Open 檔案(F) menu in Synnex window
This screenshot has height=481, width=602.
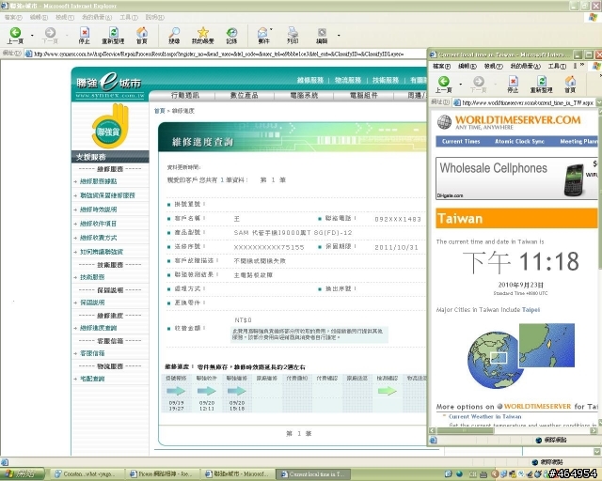[x=13, y=17]
